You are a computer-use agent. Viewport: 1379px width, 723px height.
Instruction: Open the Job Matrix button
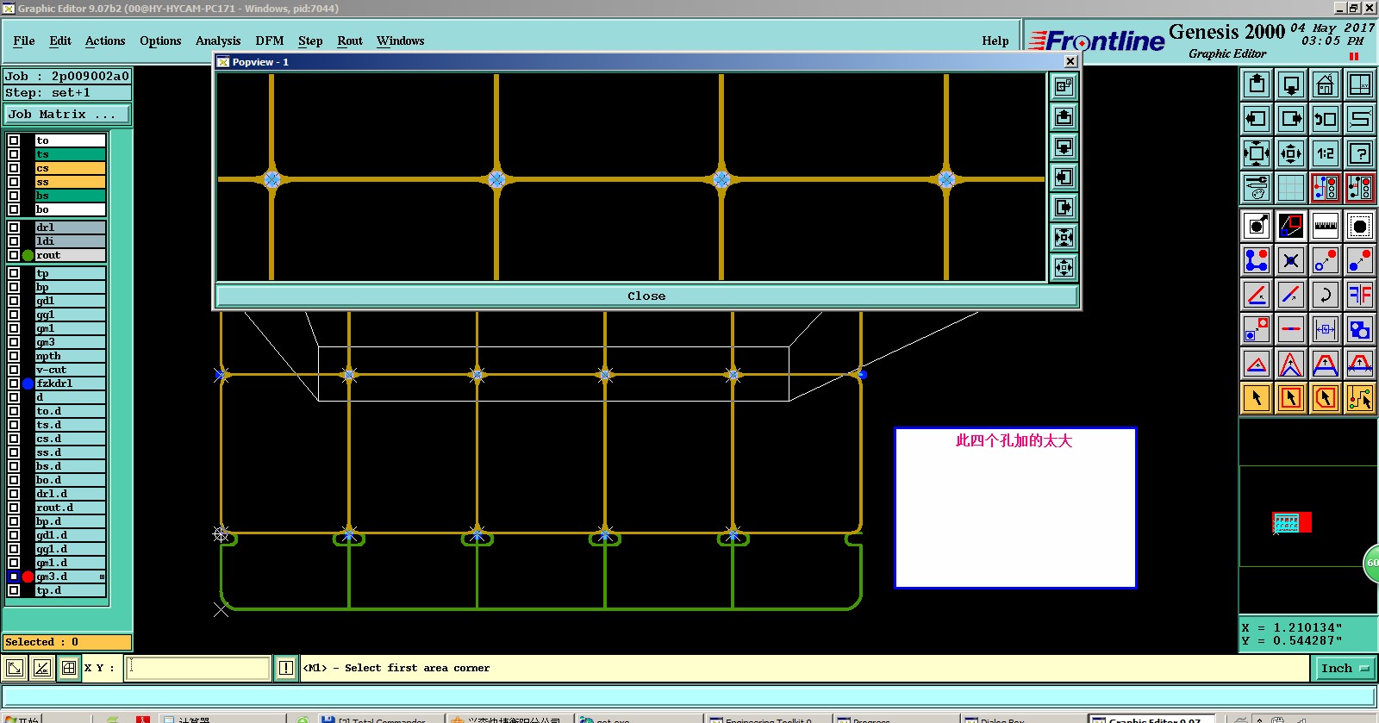67,114
